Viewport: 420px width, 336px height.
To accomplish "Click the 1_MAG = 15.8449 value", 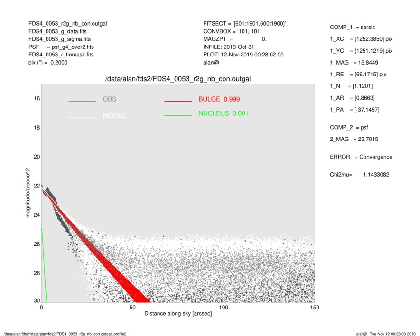I will (x=354, y=63).
